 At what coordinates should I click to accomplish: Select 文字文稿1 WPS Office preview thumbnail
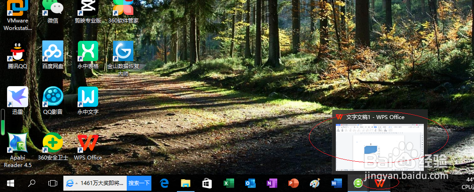point(380,147)
